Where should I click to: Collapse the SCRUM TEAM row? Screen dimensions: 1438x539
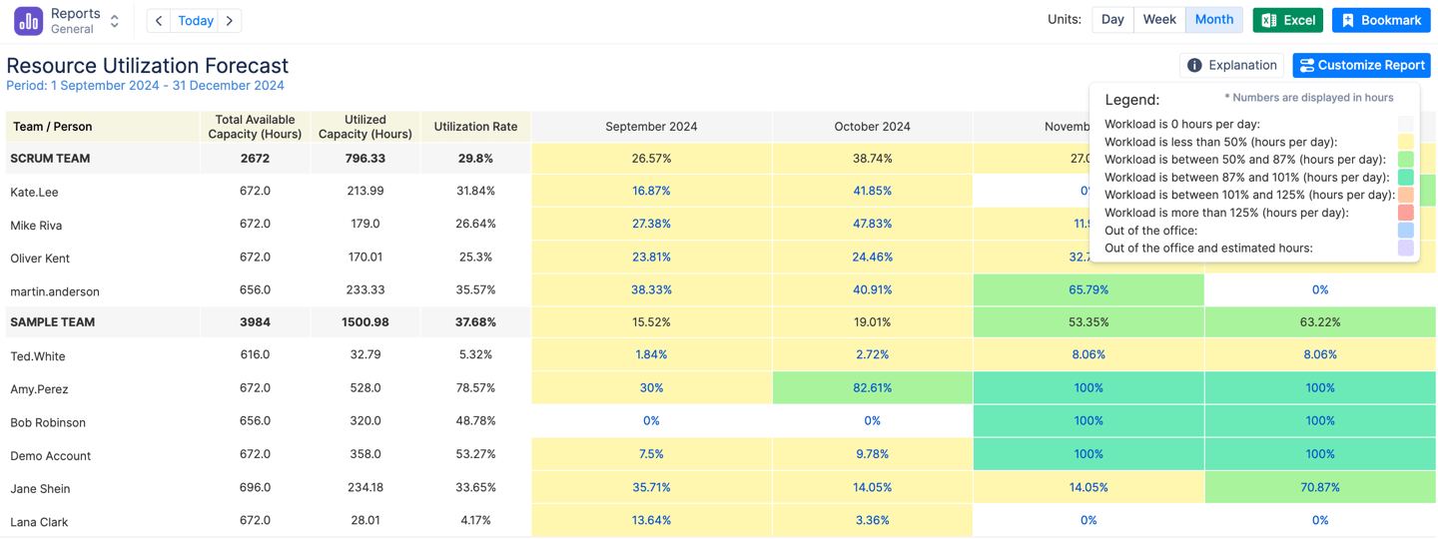pos(49,159)
